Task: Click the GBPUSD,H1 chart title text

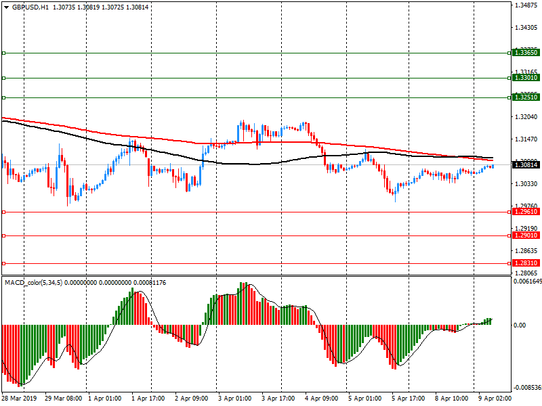Action: coord(26,6)
